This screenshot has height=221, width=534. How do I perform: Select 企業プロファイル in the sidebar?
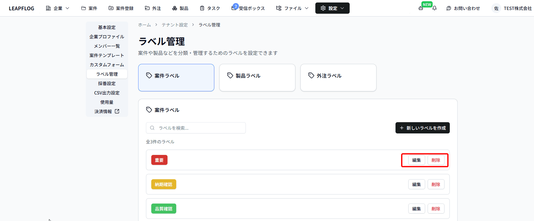[x=107, y=37]
